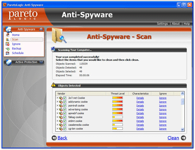Image resolution: width=195 pixels, height=150 pixels.
Task: Open the About menu item
Action: pyautogui.click(x=176, y=24)
